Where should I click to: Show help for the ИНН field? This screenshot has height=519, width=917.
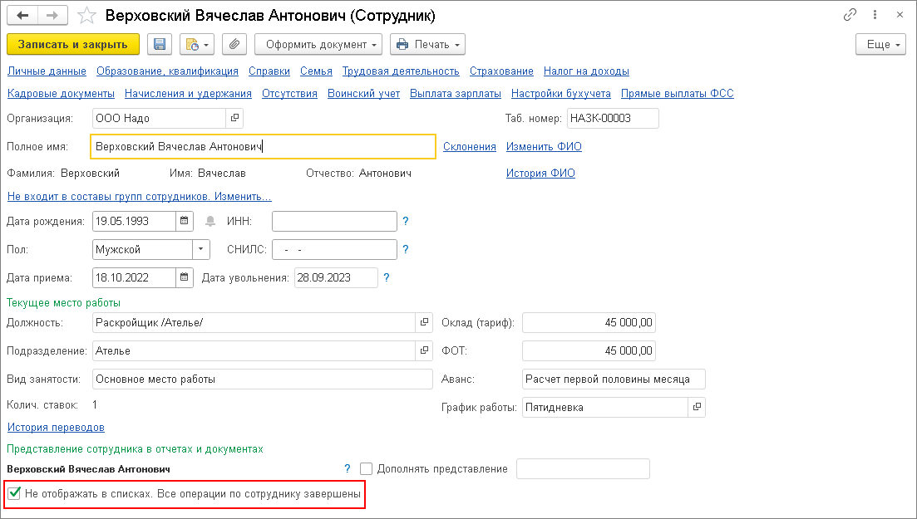click(405, 221)
